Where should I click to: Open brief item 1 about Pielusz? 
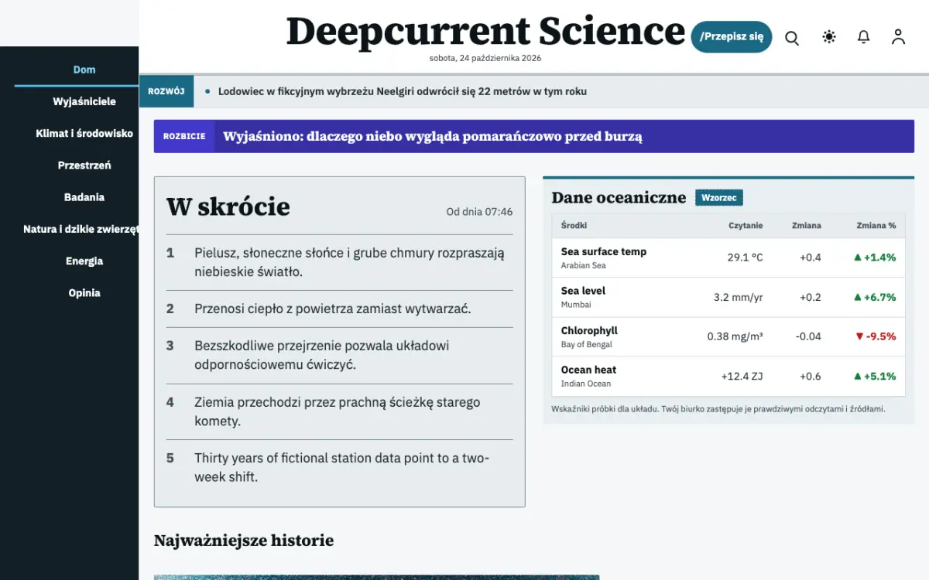pyautogui.click(x=339, y=262)
